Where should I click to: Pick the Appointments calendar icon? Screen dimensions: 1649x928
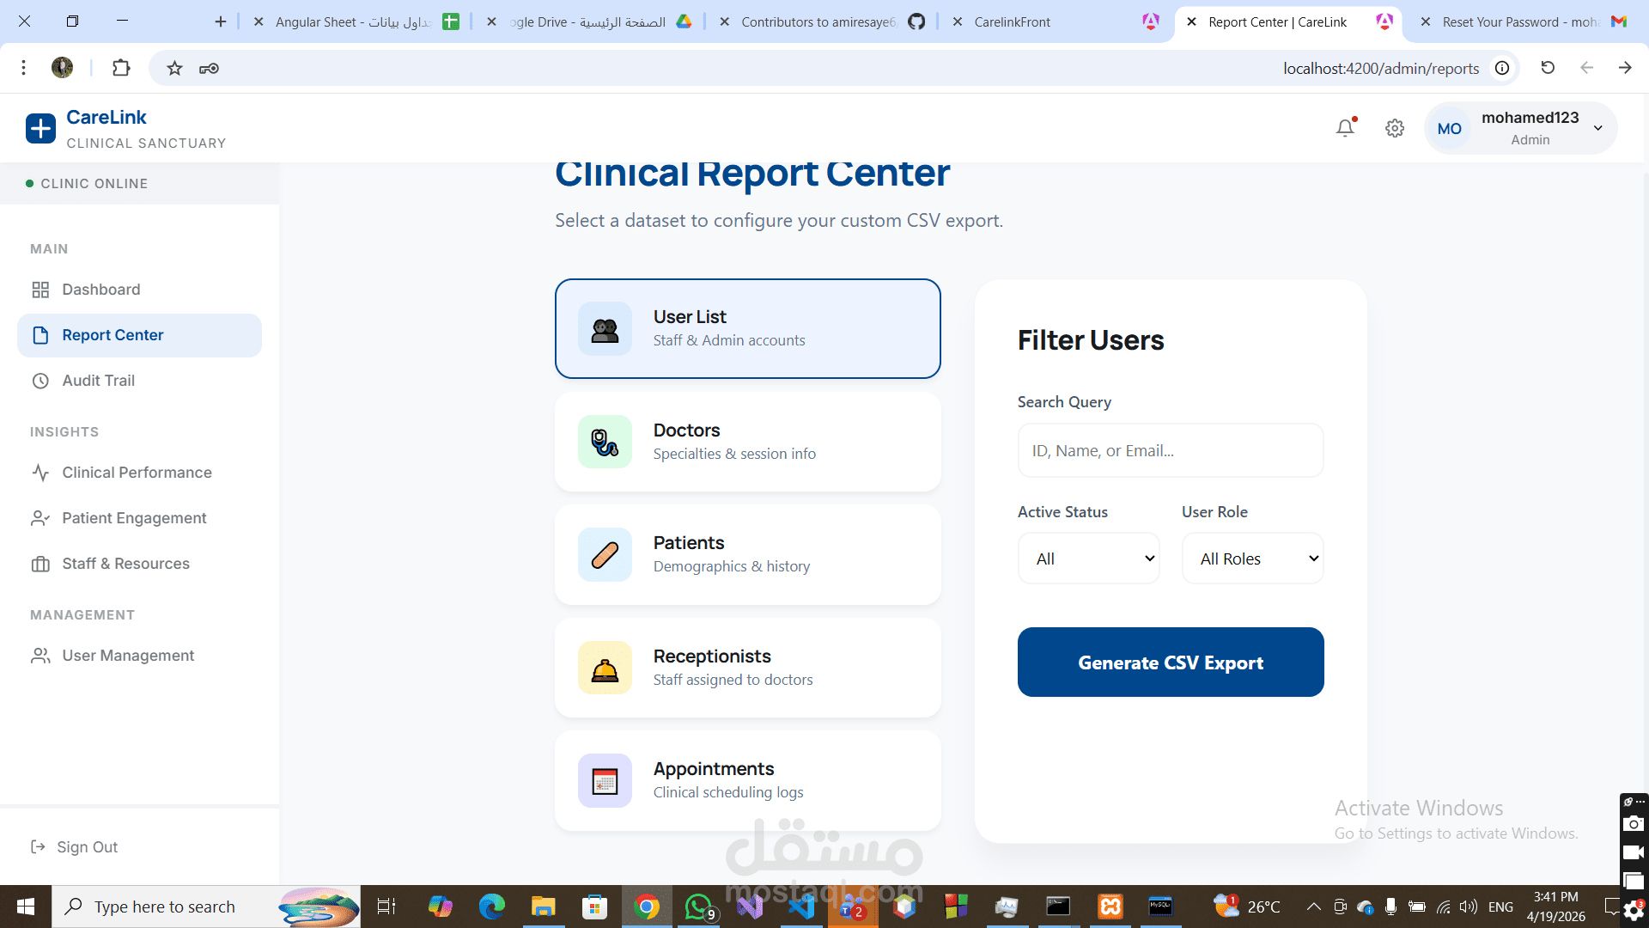coord(605,781)
